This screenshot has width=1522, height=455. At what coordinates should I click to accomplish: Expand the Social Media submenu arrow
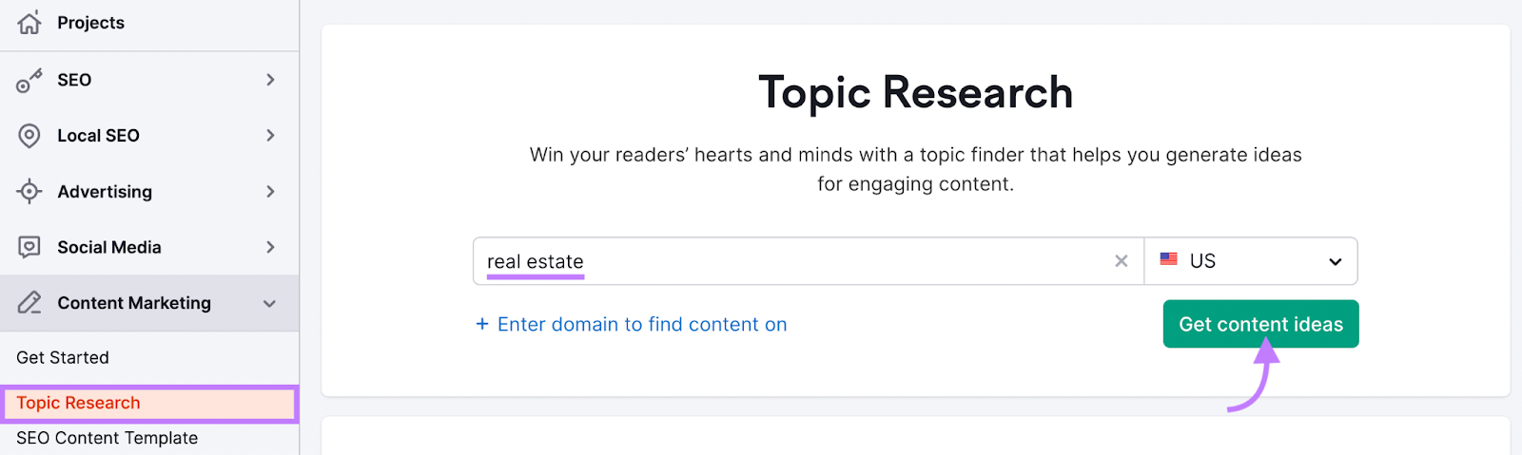270,248
